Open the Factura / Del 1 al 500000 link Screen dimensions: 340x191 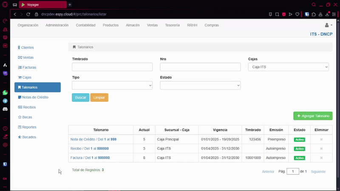[90, 158]
